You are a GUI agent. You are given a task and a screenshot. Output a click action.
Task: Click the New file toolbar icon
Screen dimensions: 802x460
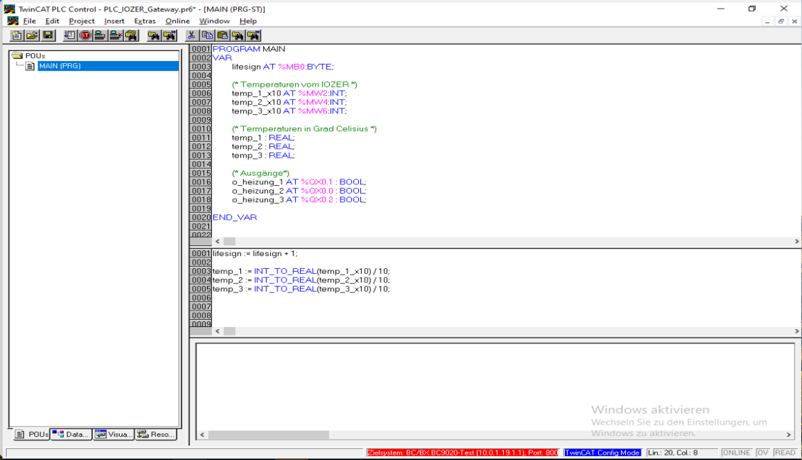[x=17, y=35]
